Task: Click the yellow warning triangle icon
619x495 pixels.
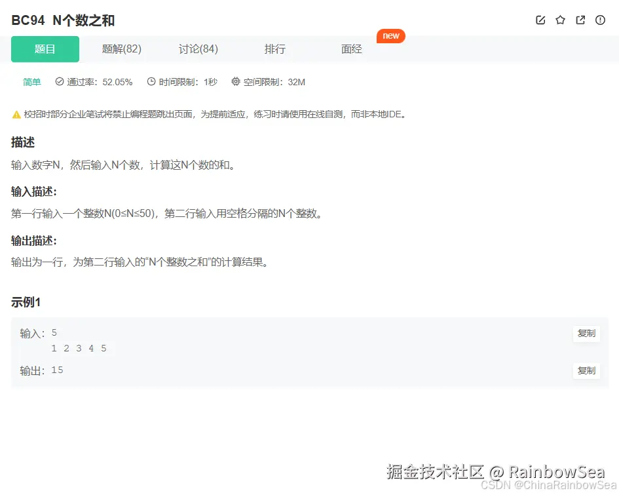Action: point(16,113)
